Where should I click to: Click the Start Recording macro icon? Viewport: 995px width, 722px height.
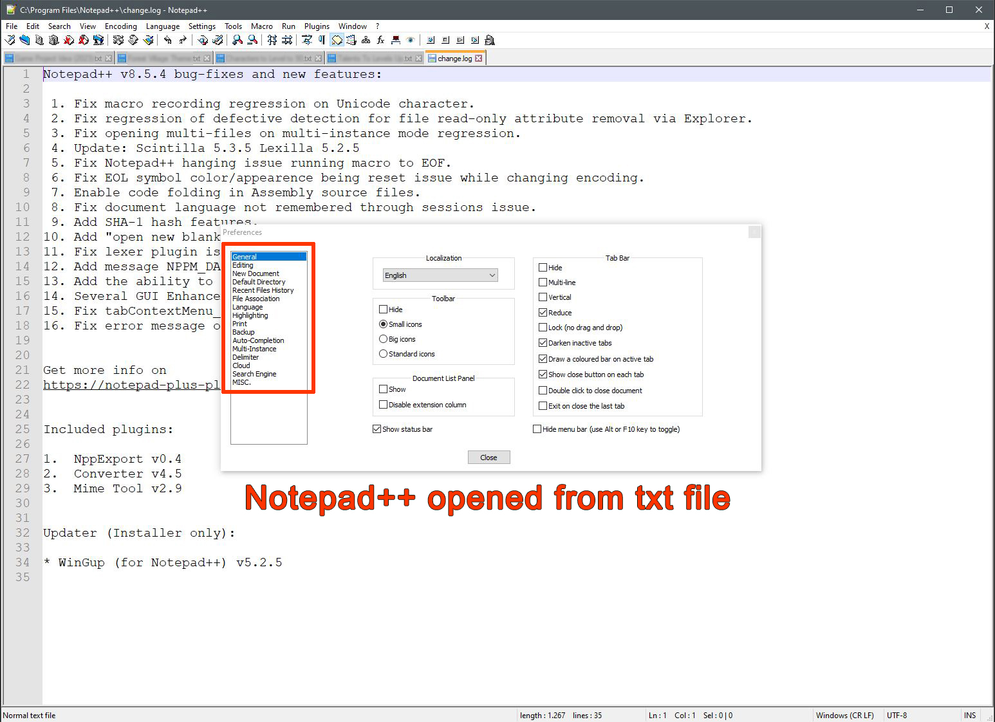coord(431,40)
